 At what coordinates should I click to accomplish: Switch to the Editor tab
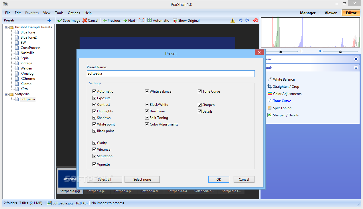tap(351, 13)
